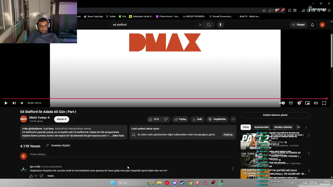Share the video via Paylaş

pos(180,119)
